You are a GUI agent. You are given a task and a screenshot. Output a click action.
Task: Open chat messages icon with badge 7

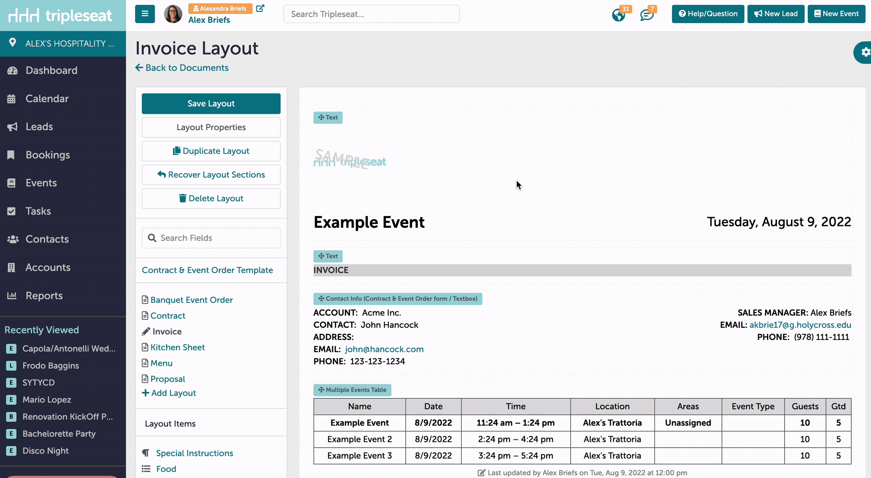(x=646, y=15)
